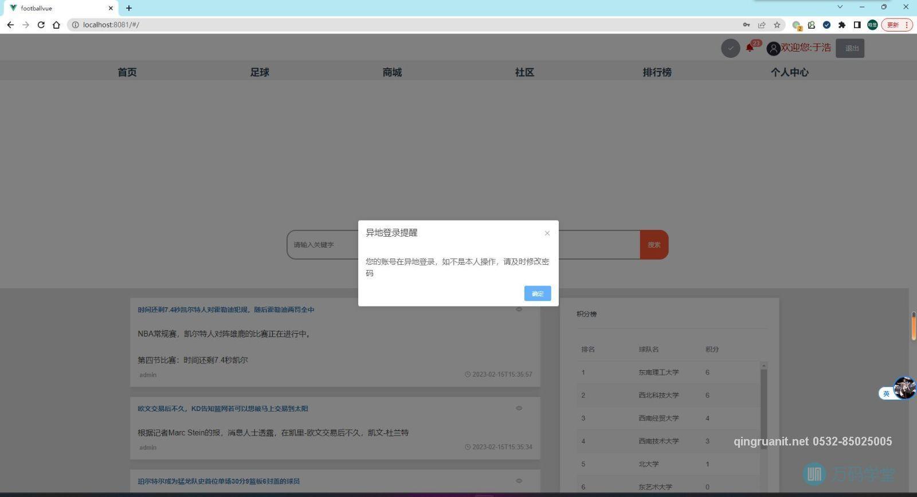This screenshot has width=917, height=497.
Task: Go back with the browser back arrow
Action: click(x=10, y=25)
